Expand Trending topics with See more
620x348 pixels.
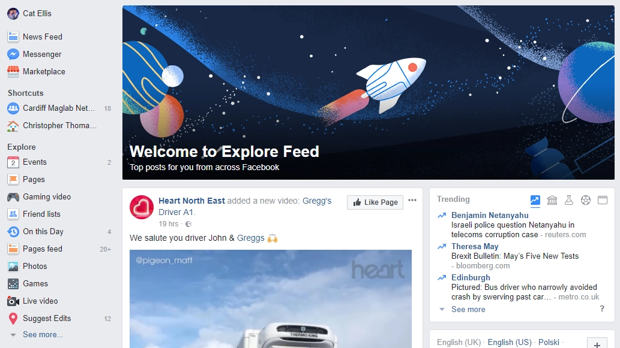[468, 309]
